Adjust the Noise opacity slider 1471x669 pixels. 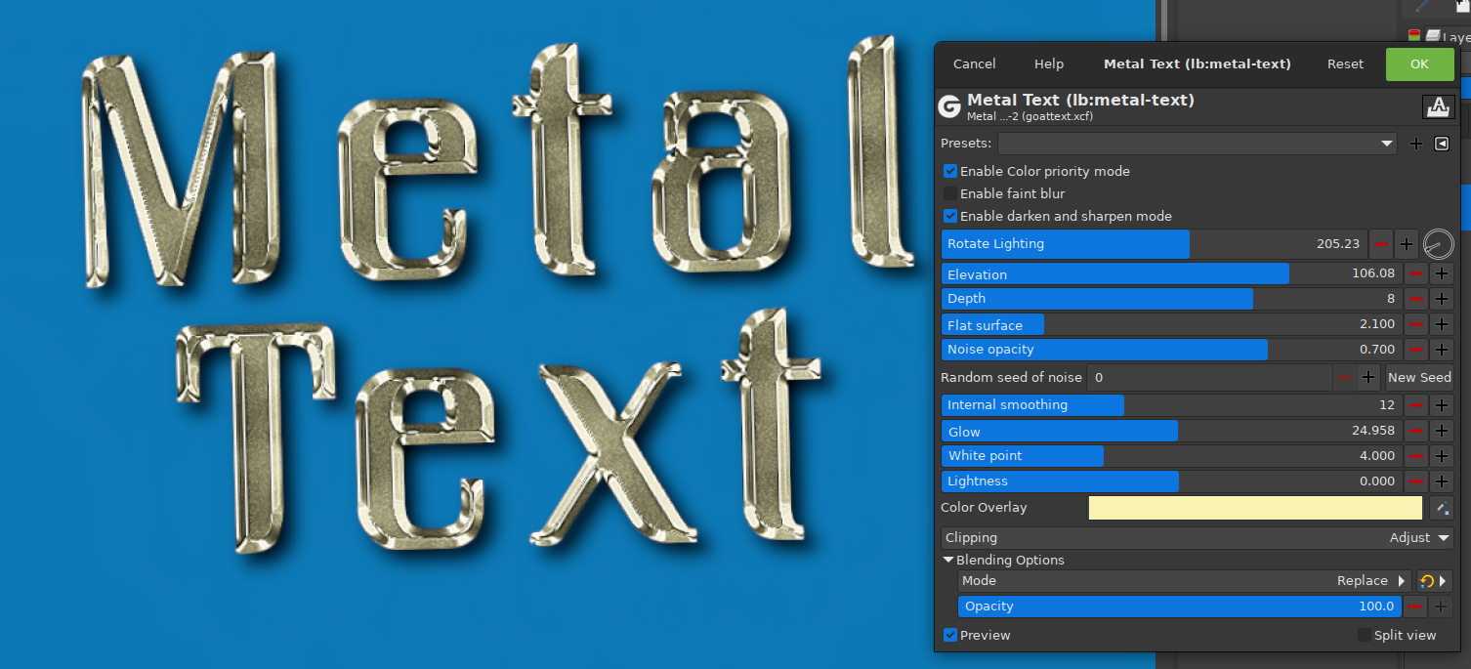coord(1172,350)
